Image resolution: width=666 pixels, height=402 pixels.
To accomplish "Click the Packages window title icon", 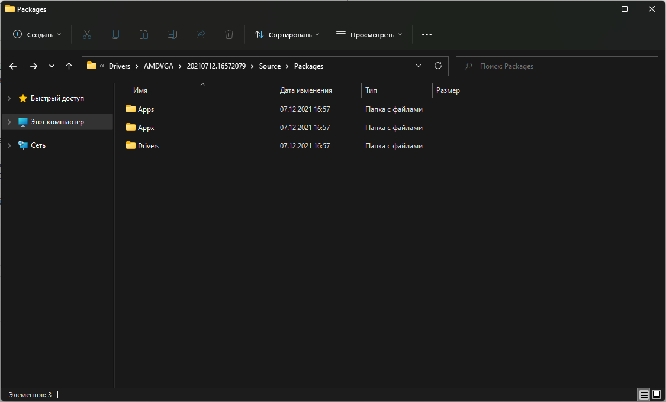I will coord(10,9).
